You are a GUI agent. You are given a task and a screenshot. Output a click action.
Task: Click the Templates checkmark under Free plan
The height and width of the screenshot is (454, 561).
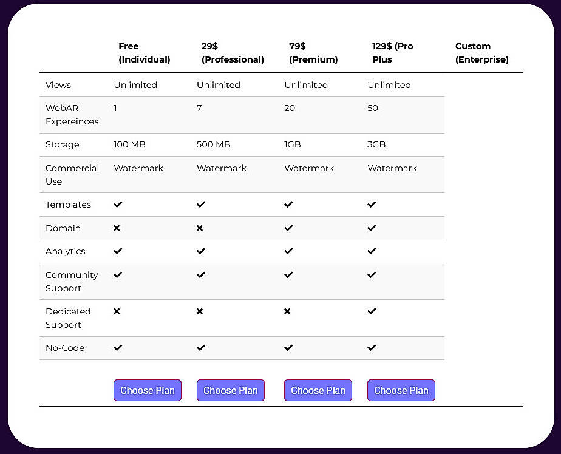[117, 205]
